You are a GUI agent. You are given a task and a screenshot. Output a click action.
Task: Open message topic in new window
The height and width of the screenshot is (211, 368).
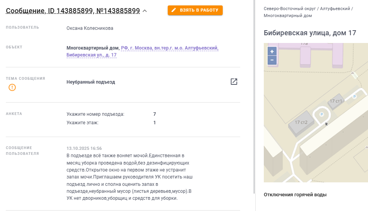click(234, 82)
